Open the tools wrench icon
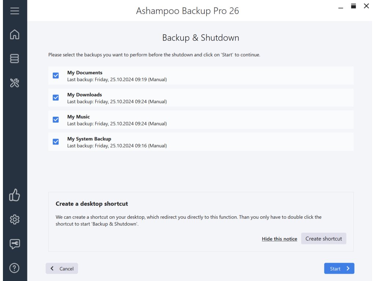 pos(15,83)
